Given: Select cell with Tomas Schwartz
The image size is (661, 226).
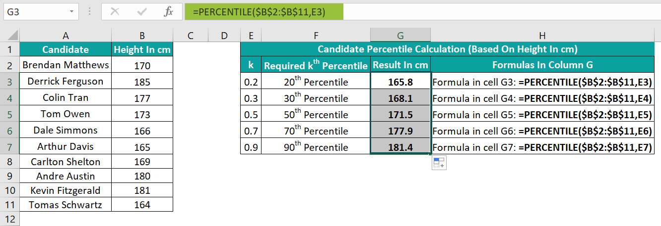Looking at the screenshot, I should coord(66,205).
